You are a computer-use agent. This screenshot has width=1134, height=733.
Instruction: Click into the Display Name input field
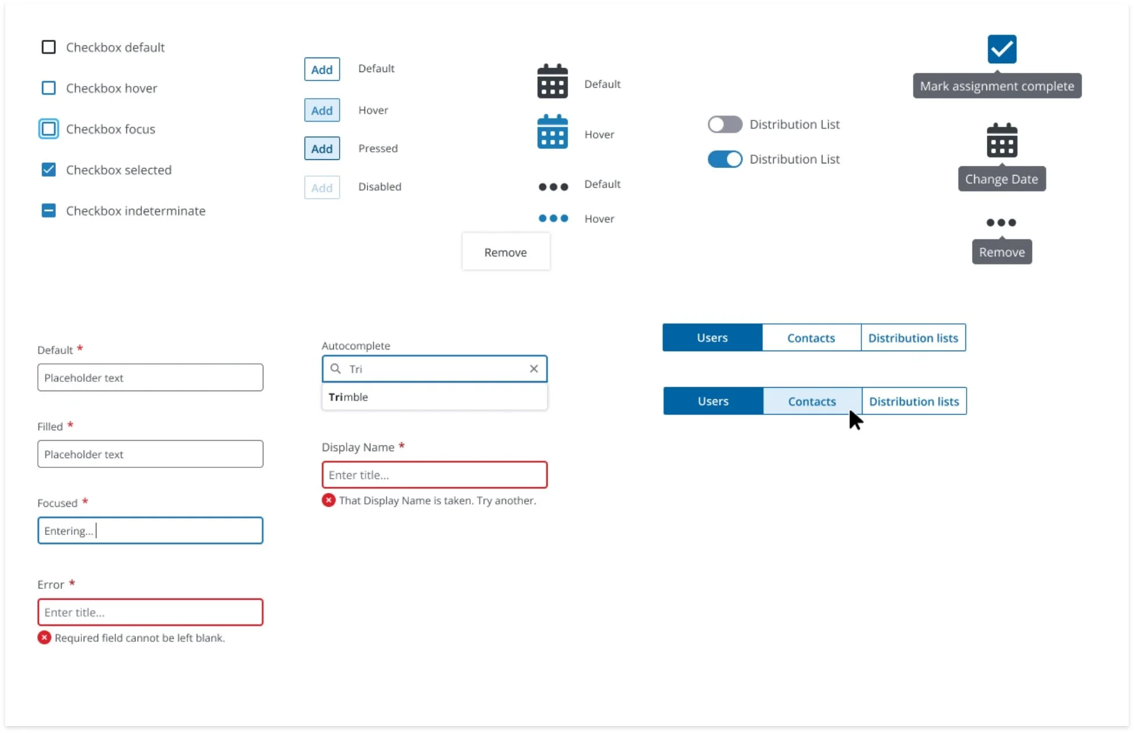tap(434, 475)
